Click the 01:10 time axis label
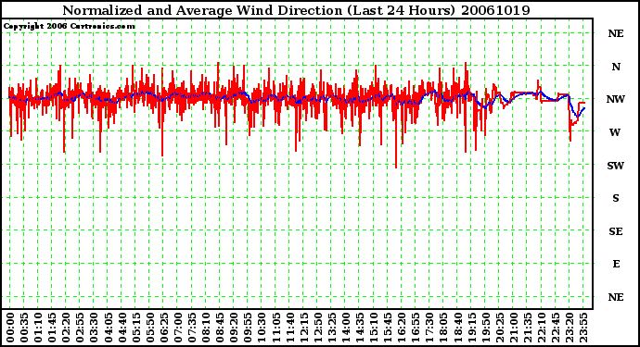 click(38, 328)
